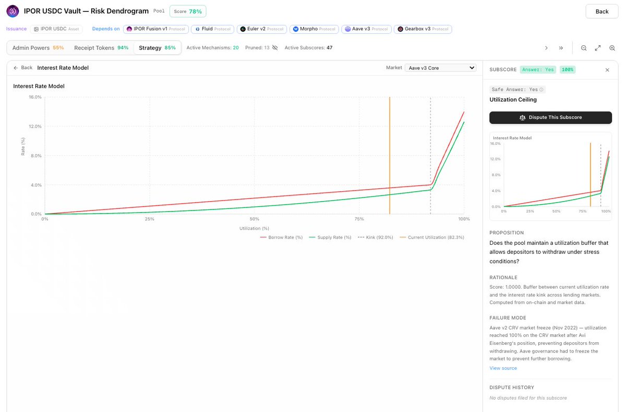Viewport: 626px width, 412px height.
Task: Click the IPOR vault logo icon
Action: [13, 11]
